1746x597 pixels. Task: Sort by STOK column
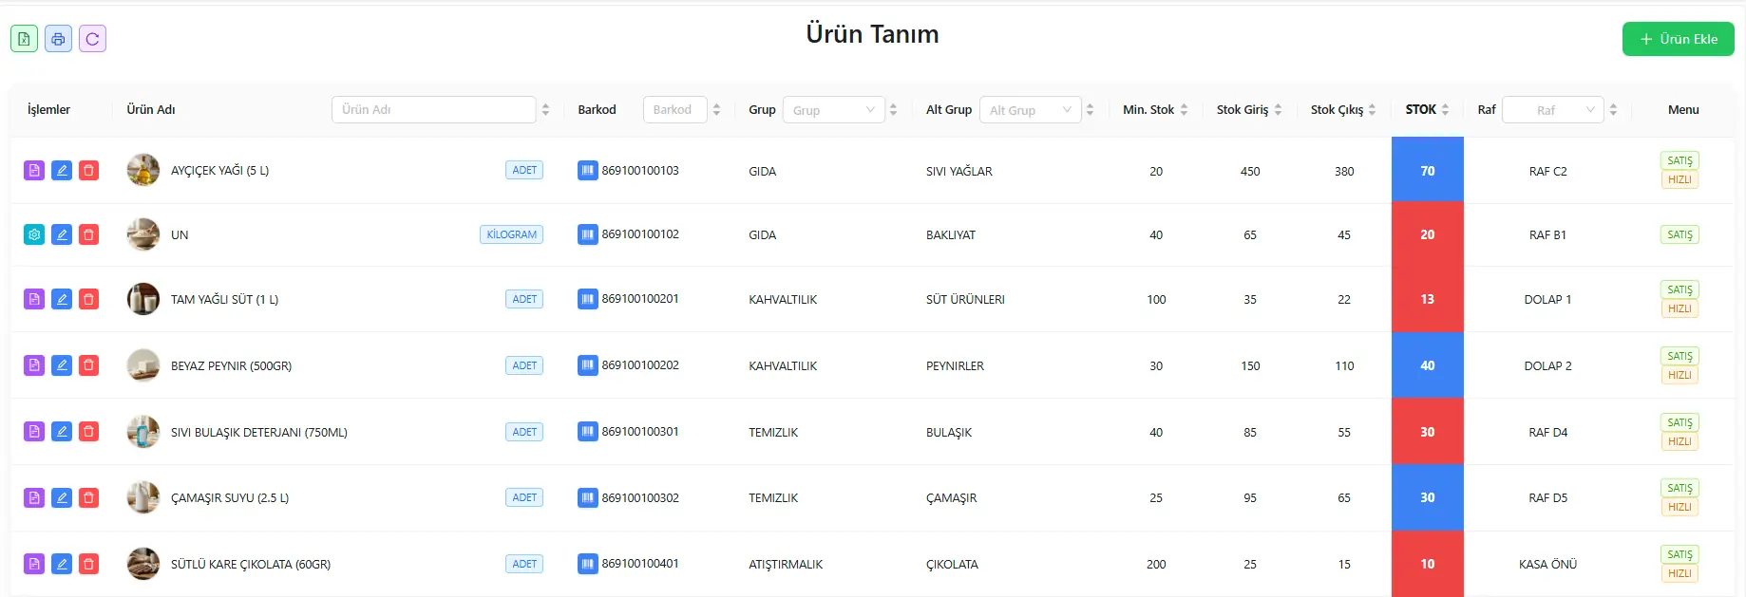coord(1445,110)
